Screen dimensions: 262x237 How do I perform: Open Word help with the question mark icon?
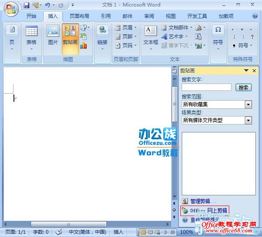coord(255,16)
